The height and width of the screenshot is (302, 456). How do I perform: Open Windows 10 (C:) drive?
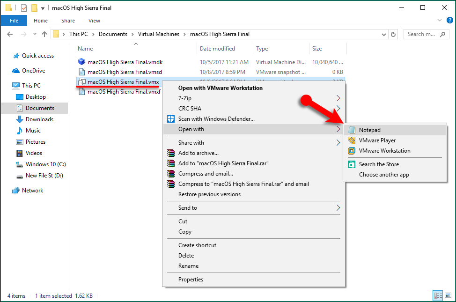pyautogui.click(x=46, y=164)
